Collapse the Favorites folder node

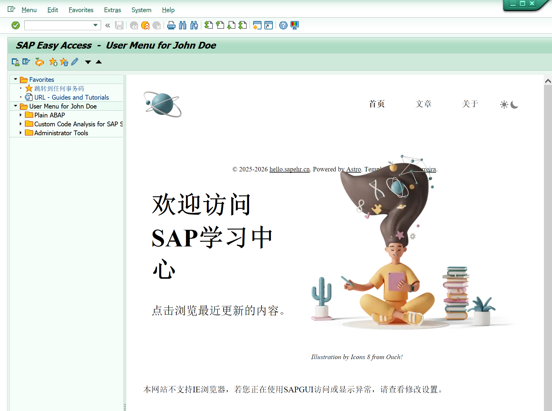pyautogui.click(x=15, y=79)
